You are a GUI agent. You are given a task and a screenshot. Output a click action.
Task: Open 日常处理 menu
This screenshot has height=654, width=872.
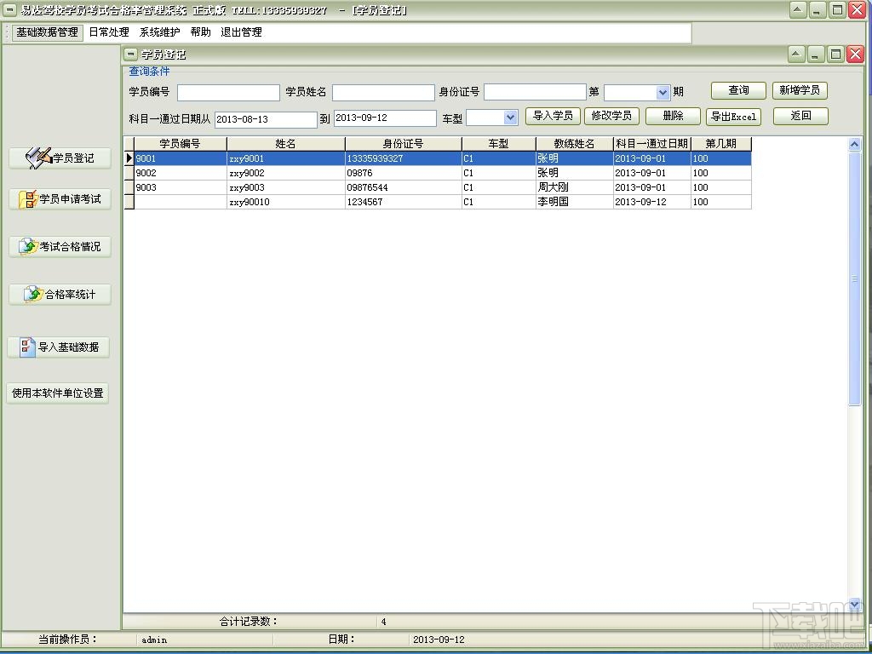click(109, 32)
